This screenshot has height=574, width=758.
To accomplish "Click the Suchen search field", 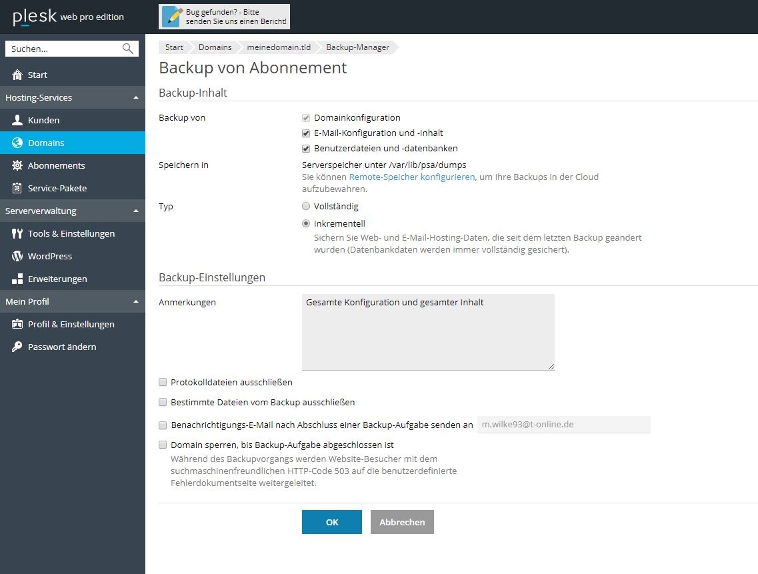I will click(71, 49).
